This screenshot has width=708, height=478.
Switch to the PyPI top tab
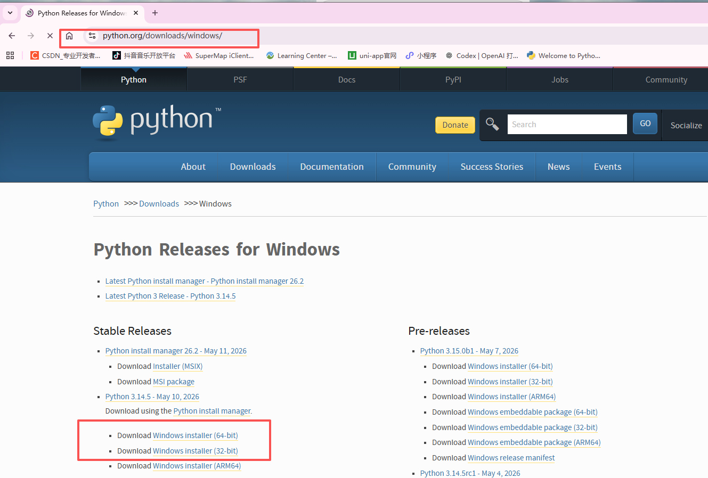pos(453,79)
